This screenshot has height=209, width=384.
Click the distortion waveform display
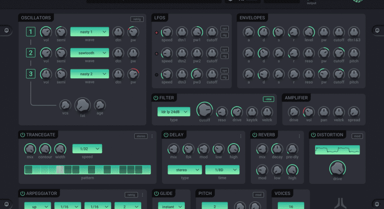pos(337,150)
